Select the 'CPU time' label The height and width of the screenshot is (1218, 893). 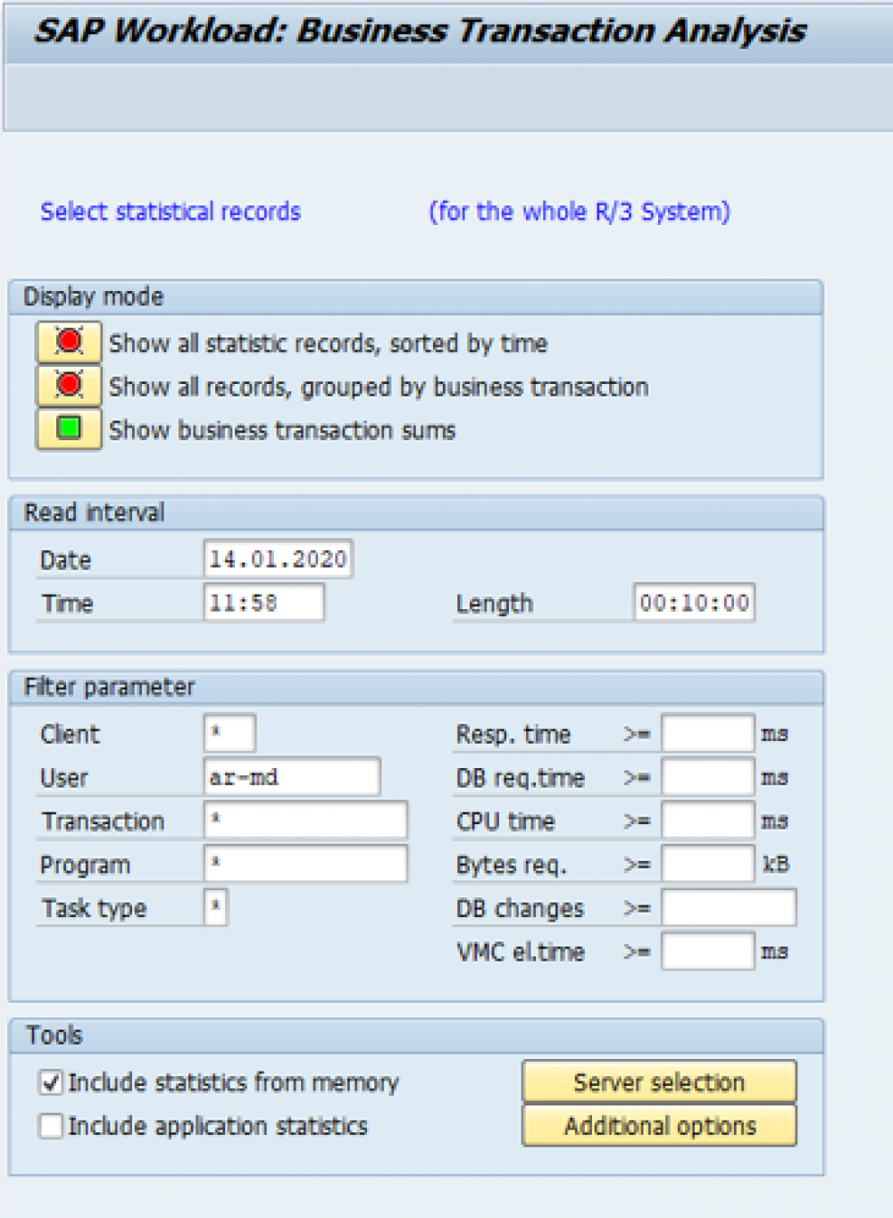pos(505,822)
